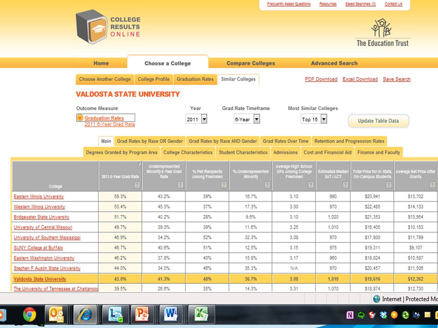Open Cost and Financial Aid tab
Screen dimensions: 438x328
click(x=328, y=152)
